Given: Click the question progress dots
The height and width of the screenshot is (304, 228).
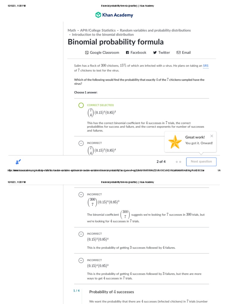Looking at the screenshot, I should 178,162.
